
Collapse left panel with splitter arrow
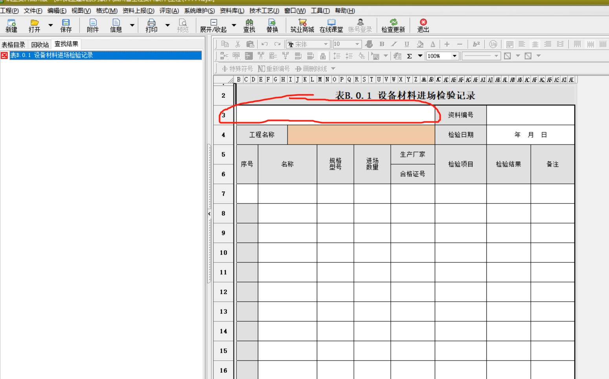click(209, 214)
